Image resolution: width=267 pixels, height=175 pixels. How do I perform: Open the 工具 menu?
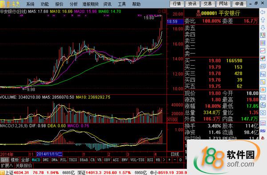coord(122,4)
